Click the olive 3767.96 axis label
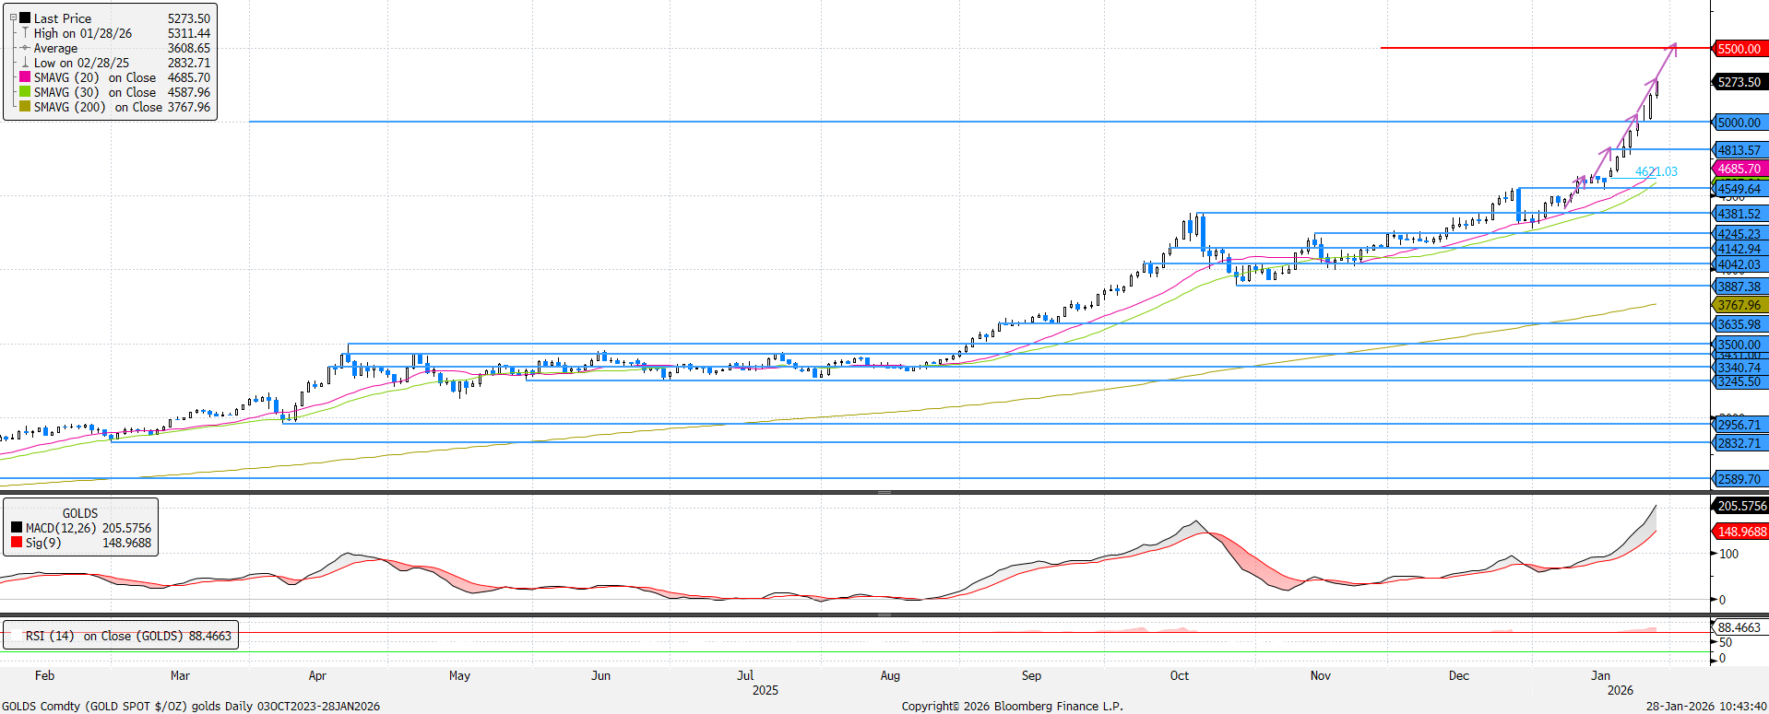Viewport: 1769px width, 714px height. [x=1739, y=305]
